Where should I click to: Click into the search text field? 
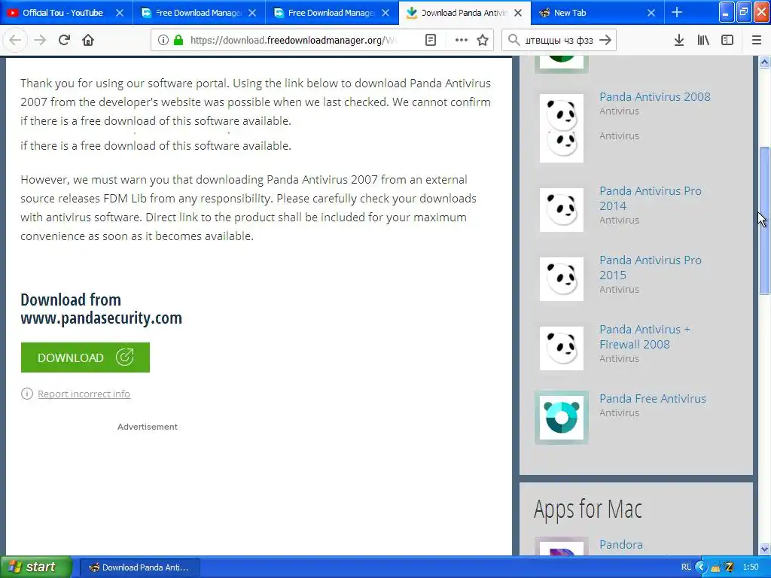tap(559, 41)
